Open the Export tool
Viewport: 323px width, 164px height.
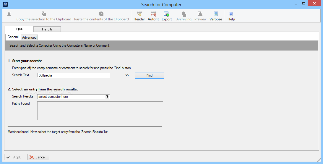[x=167, y=16]
